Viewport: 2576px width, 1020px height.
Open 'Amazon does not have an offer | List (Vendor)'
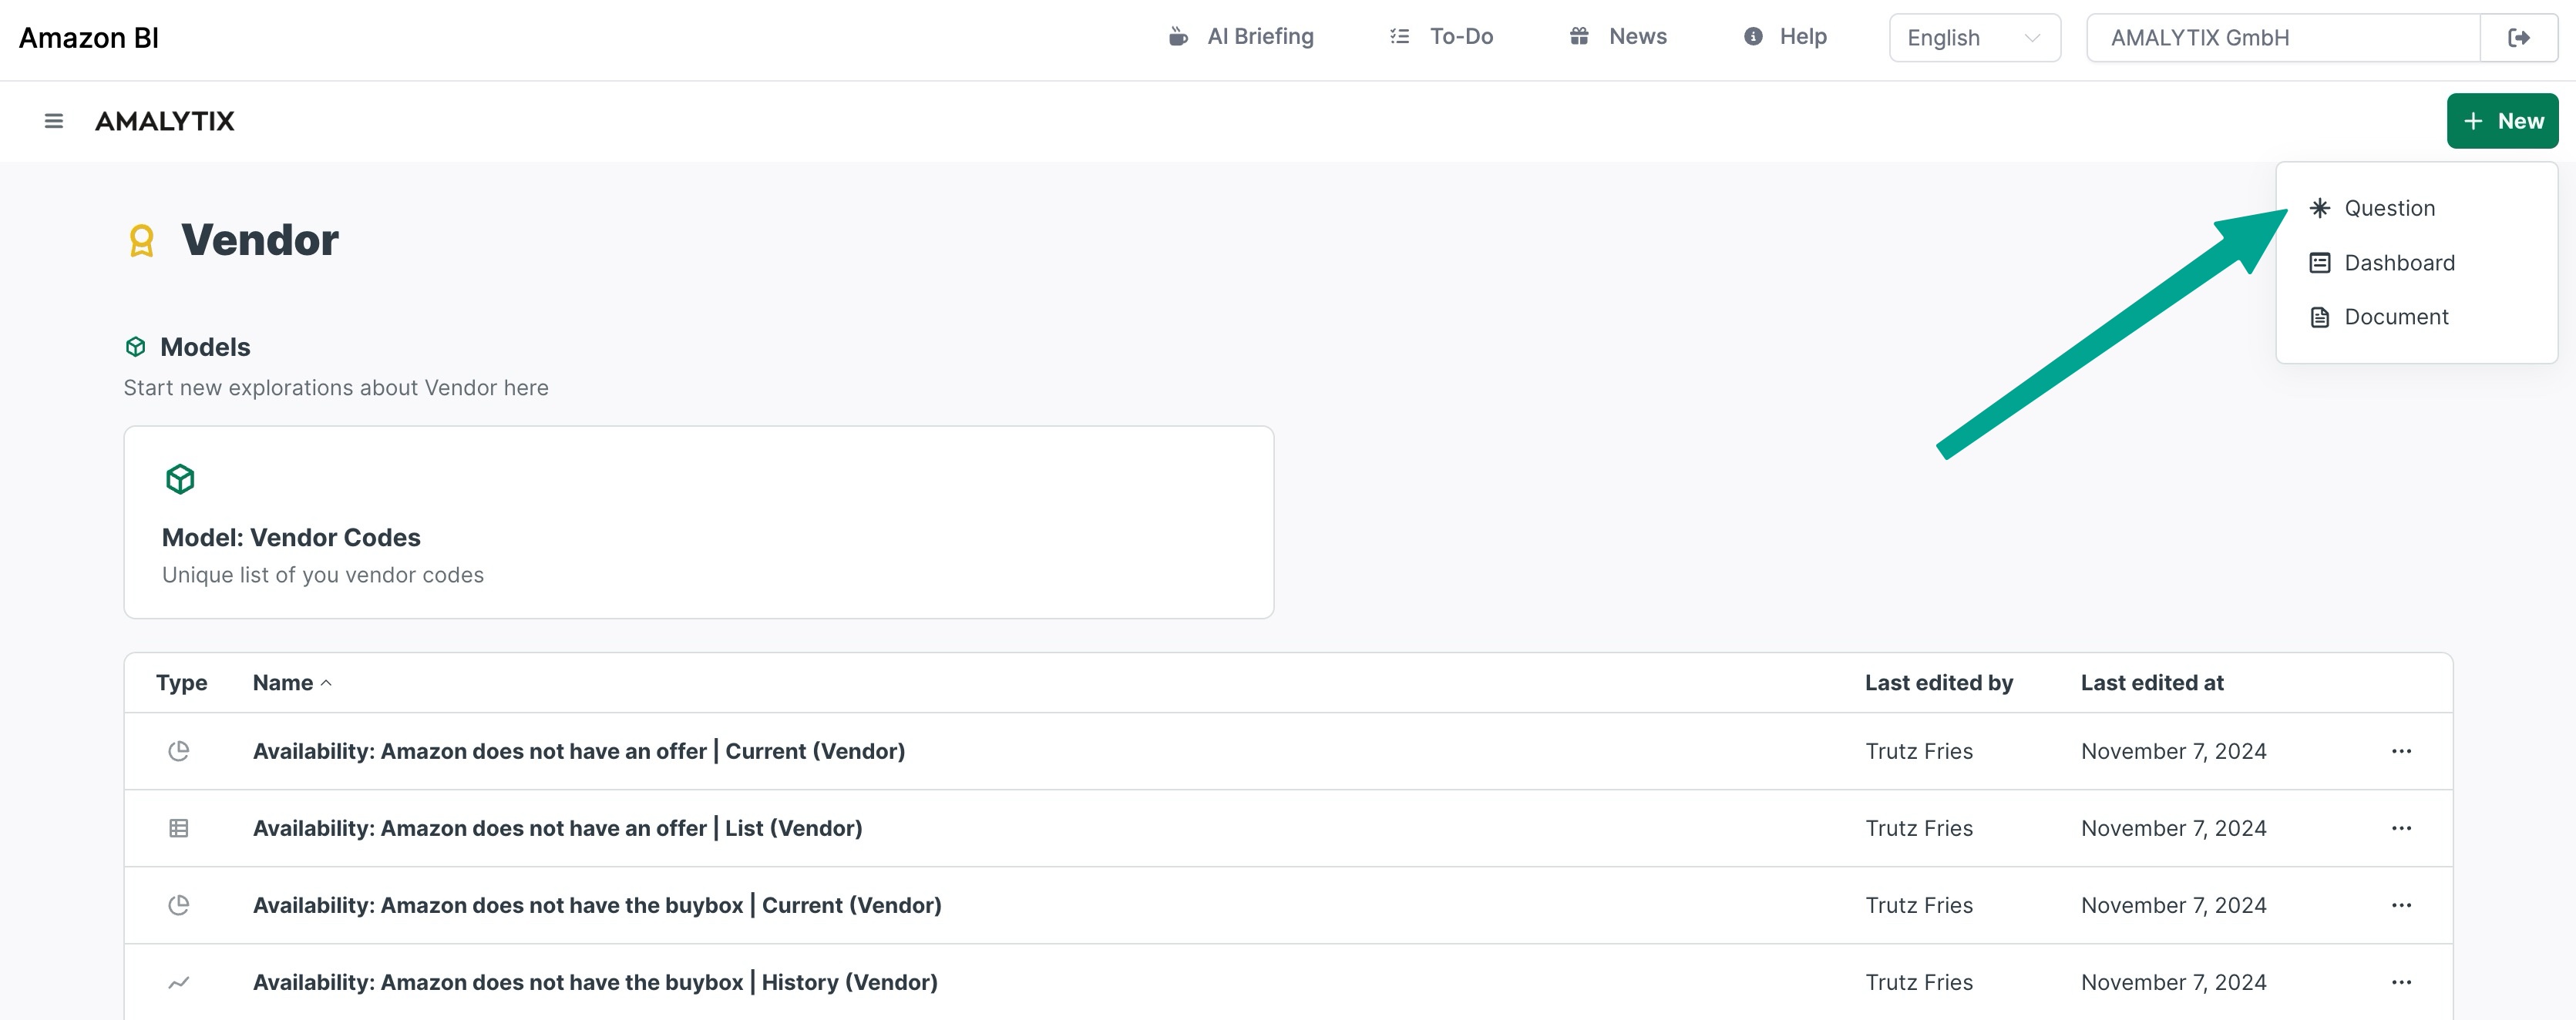tap(558, 828)
